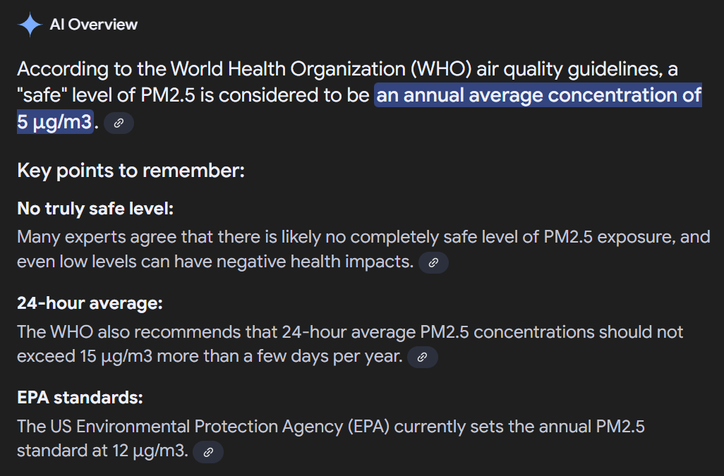The width and height of the screenshot is (724, 476).
Task: Click the blue AI Overview sparkle icon
Action: 30,25
